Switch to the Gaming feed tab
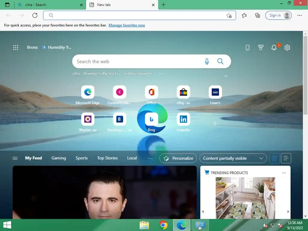308x231 pixels. [x=59, y=158]
